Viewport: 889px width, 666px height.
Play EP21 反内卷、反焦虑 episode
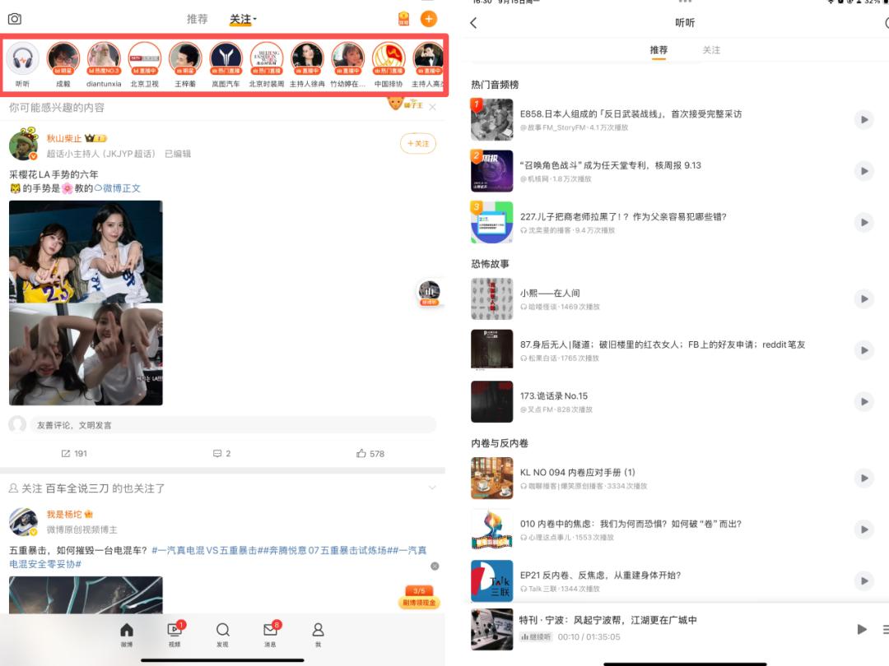tap(864, 581)
